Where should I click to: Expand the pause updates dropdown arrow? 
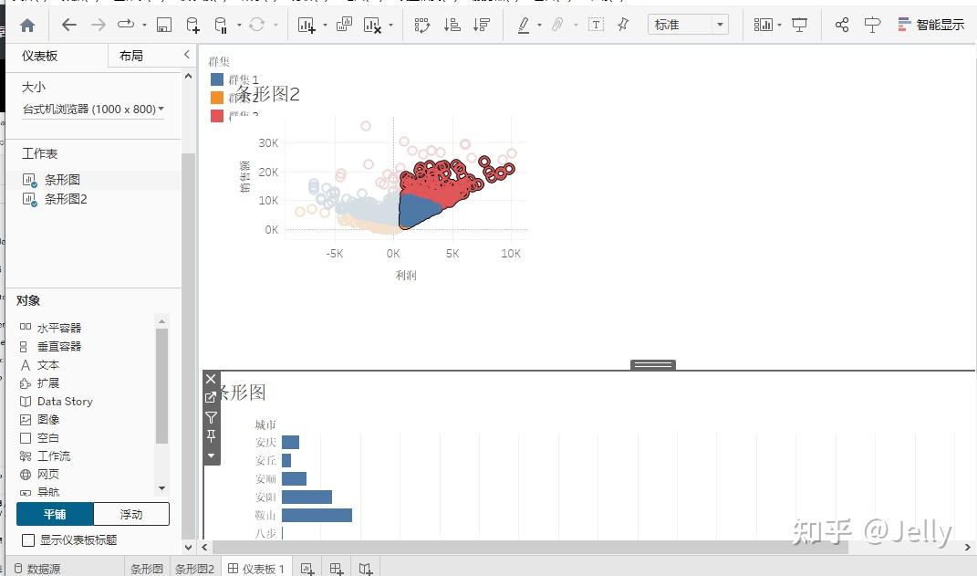239,26
